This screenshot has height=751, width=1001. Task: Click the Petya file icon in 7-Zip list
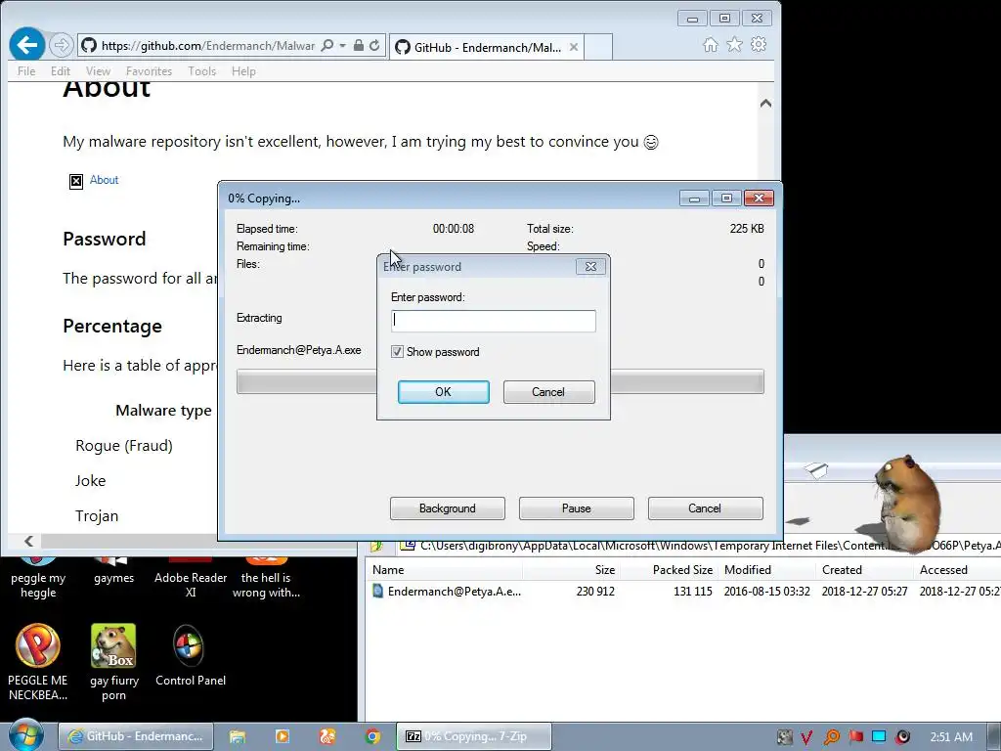[377, 592]
